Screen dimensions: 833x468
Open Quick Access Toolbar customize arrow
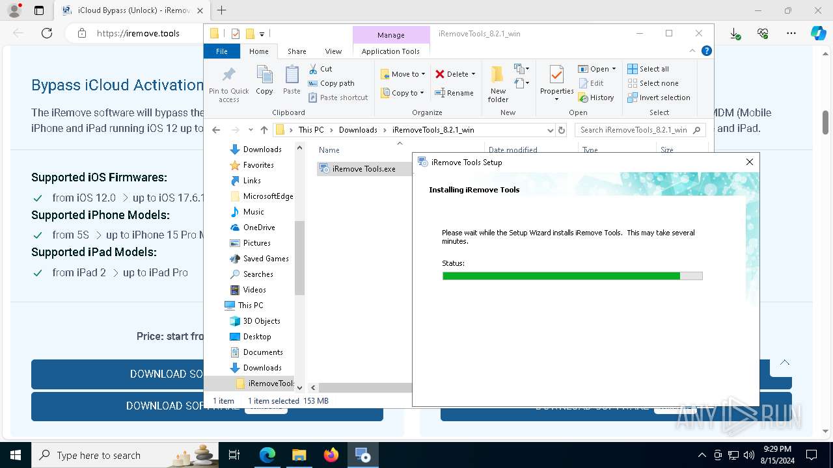pos(262,34)
